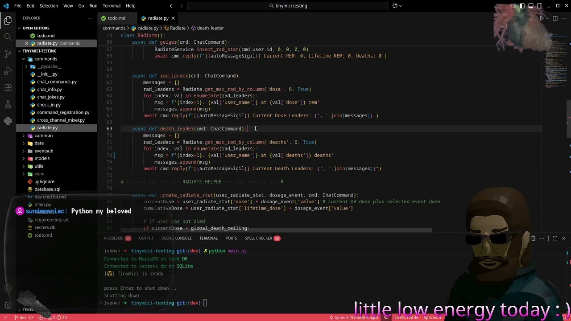Close radiate.py in Open Editors list

pos(26,43)
